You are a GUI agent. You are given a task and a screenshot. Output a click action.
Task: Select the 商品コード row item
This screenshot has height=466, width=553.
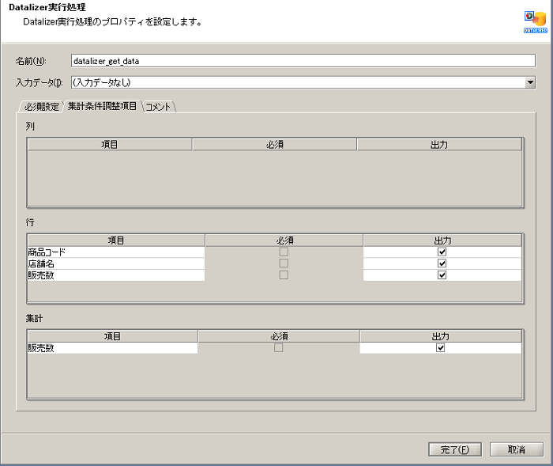(115, 252)
